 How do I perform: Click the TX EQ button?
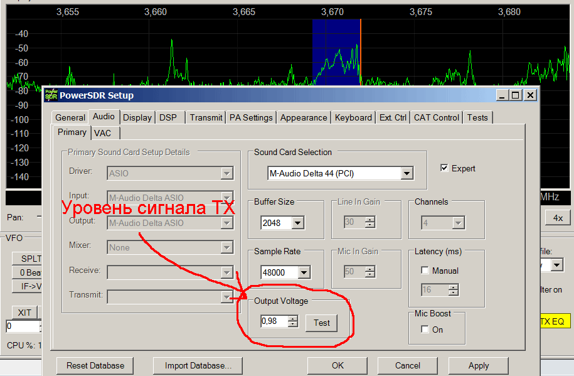coord(552,321)
